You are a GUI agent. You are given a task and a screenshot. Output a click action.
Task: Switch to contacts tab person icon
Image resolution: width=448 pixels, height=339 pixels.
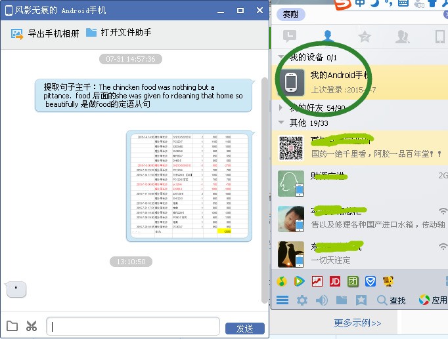point(327,36)
